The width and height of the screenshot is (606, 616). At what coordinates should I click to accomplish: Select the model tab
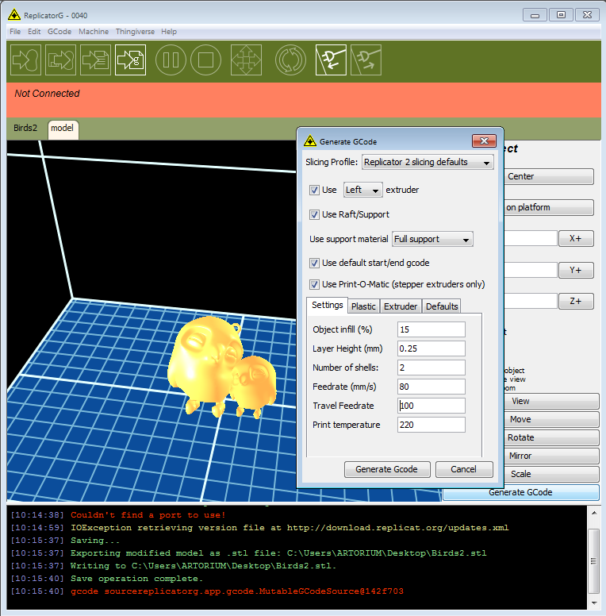[x=63, y=129]
